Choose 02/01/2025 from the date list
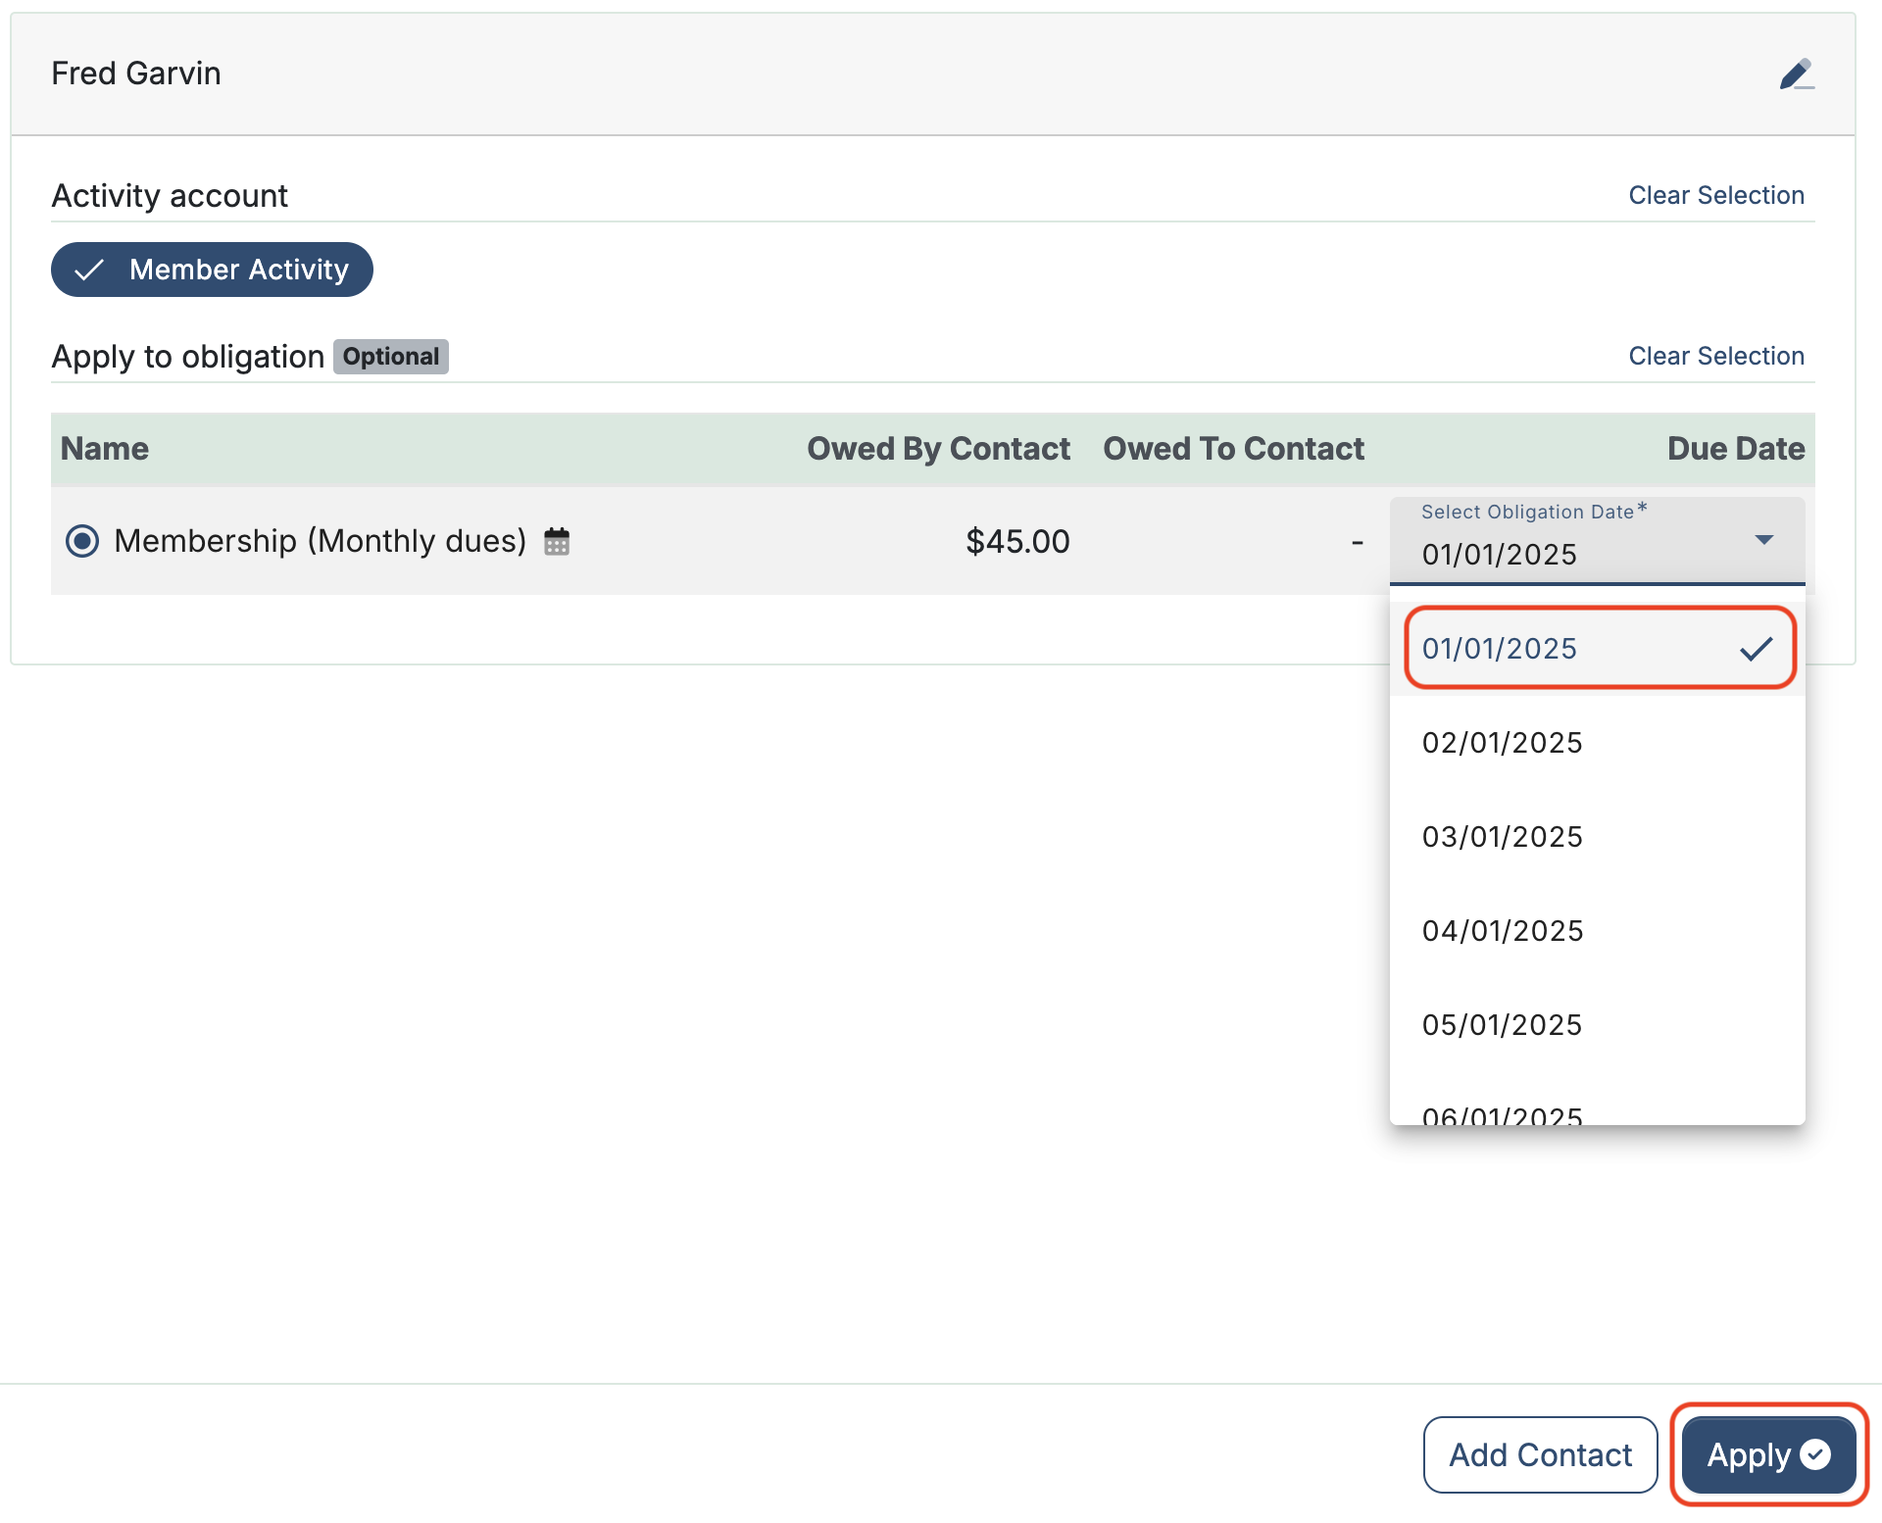1882x1523 pixels. (x=1502, y=743)
